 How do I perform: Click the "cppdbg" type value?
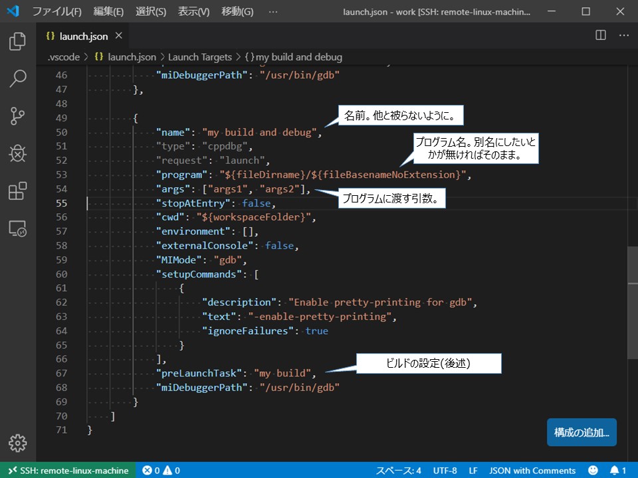[x=225, y=146]
